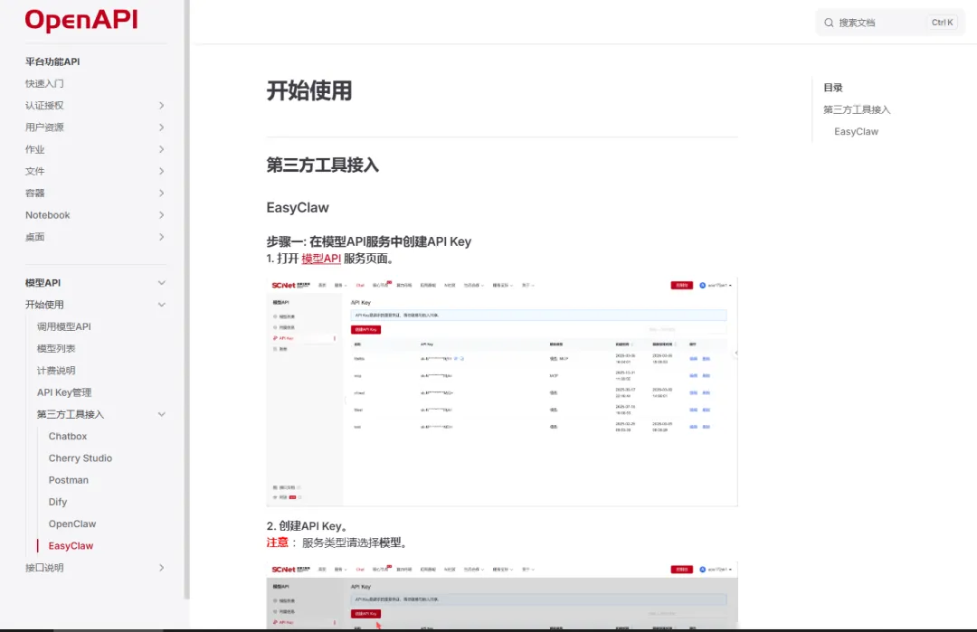The height and width of the screenshot is (632, 977).
Task: Open the OpenClaw guide
Action: 72,524
